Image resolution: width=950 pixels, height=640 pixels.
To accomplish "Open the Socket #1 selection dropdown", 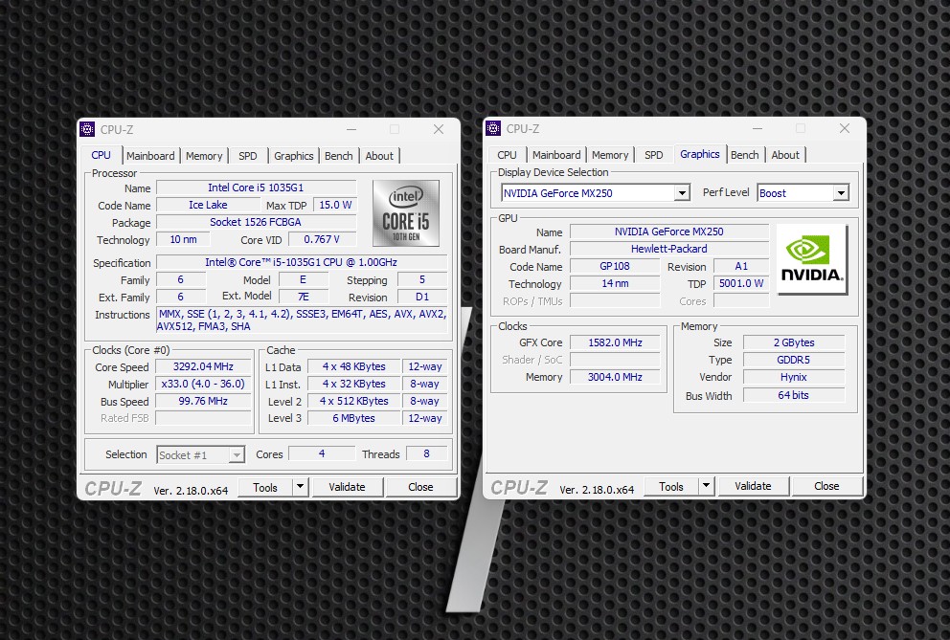I will click(237, 454).
